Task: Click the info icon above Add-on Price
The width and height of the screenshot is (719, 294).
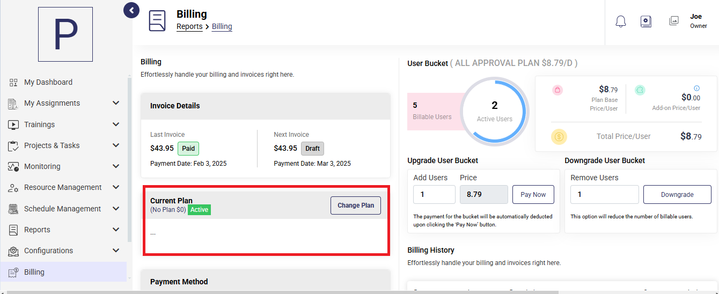Action: (697, 88)
